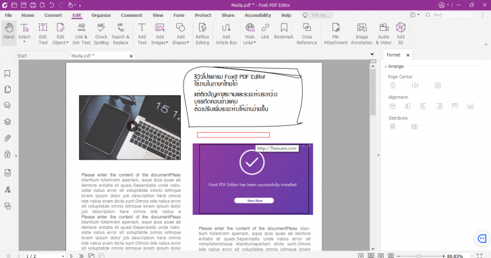Image resolution: width=491 pixels, height=258 pixels.
Task: Jump to the last page
Action: (x=81, y=256)
